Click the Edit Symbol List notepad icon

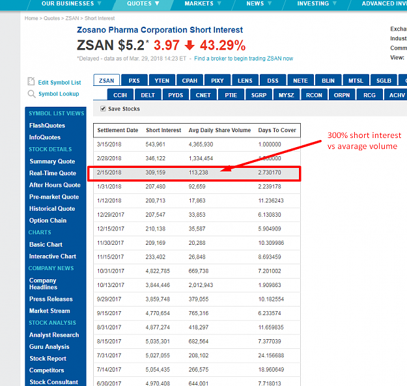coord(31,81)
